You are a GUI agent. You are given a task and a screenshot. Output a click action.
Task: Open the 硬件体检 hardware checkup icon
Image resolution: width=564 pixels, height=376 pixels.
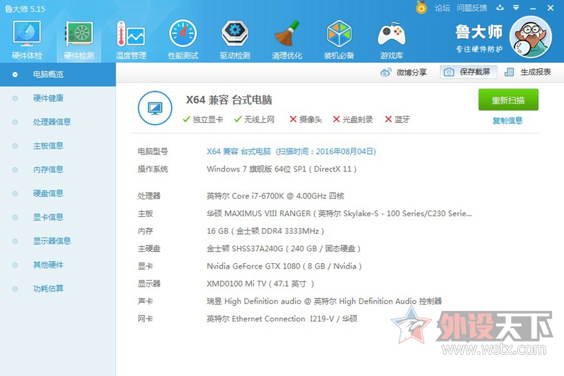pyautogui.click(x=27, y=39)
